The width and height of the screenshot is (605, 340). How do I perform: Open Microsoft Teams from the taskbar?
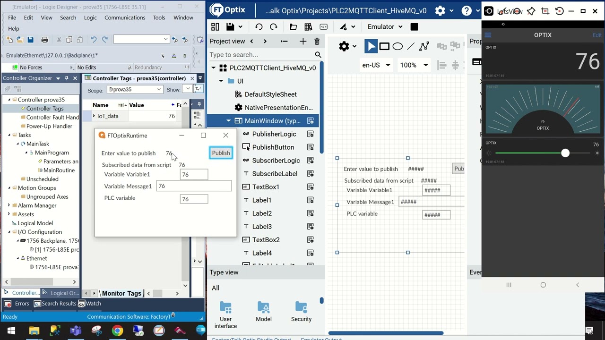76,331
